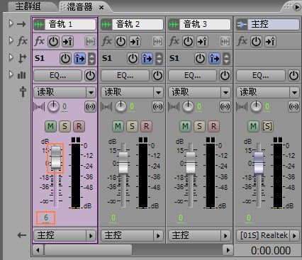This screenshot has width=302, height=260.
Task: Toggle S1 send power on 音轨 1
Action: point(65,58)
